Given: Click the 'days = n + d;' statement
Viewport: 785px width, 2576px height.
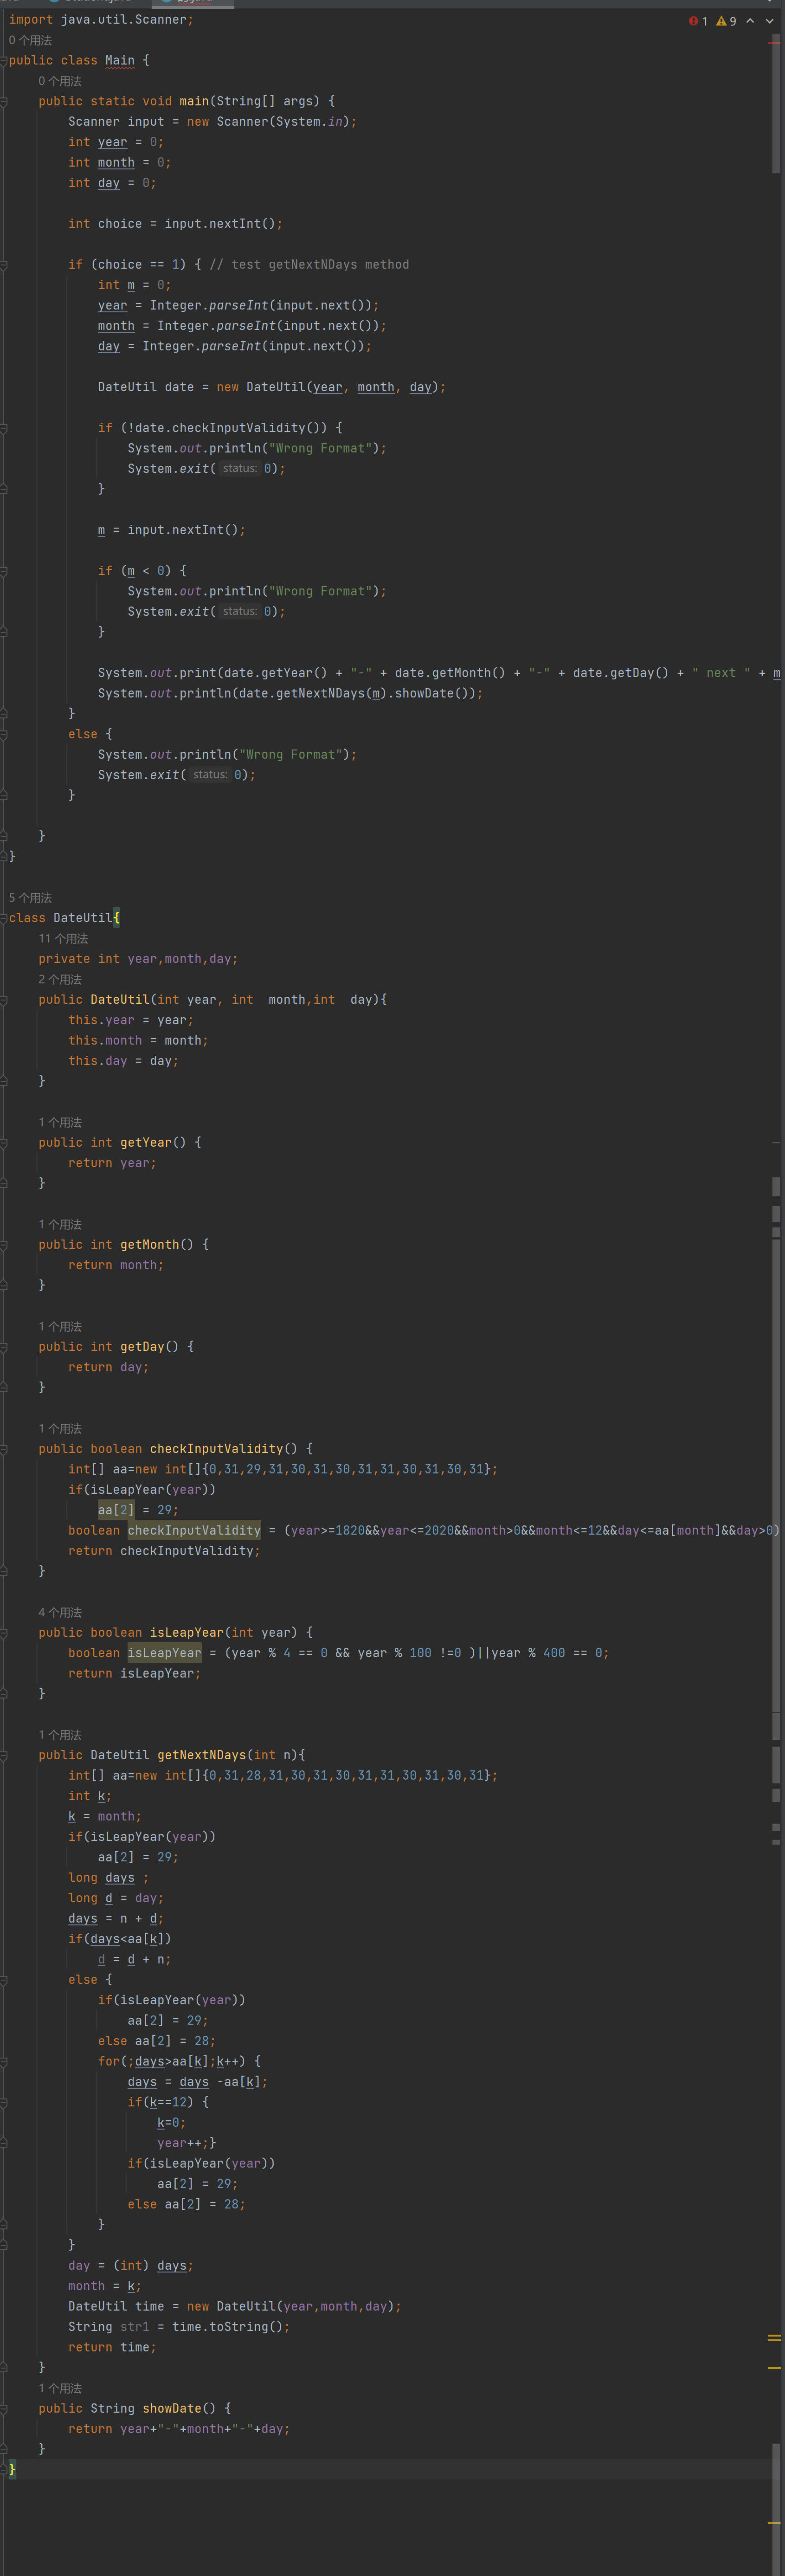Looking at the screenshot, I should [x=116, y=1918].
